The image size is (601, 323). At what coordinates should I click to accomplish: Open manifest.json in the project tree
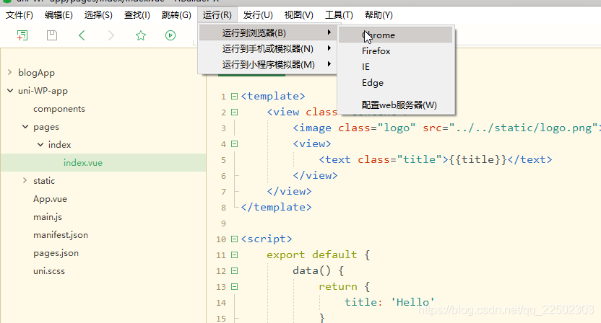(x=61, y=235)
